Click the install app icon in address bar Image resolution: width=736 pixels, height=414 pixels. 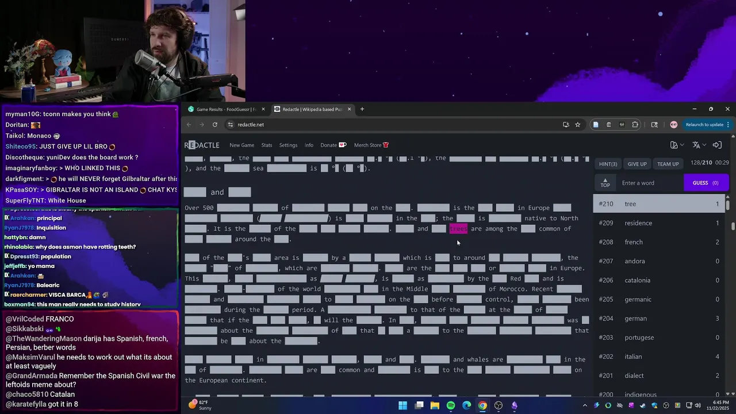coord(566,125)
